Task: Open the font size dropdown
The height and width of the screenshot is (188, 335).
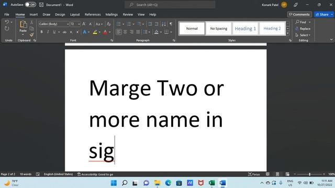Action: pos(79,24)
